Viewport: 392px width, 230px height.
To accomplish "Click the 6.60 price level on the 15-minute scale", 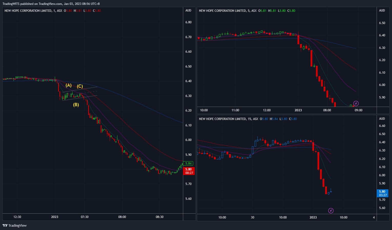I will click(382, 126).
